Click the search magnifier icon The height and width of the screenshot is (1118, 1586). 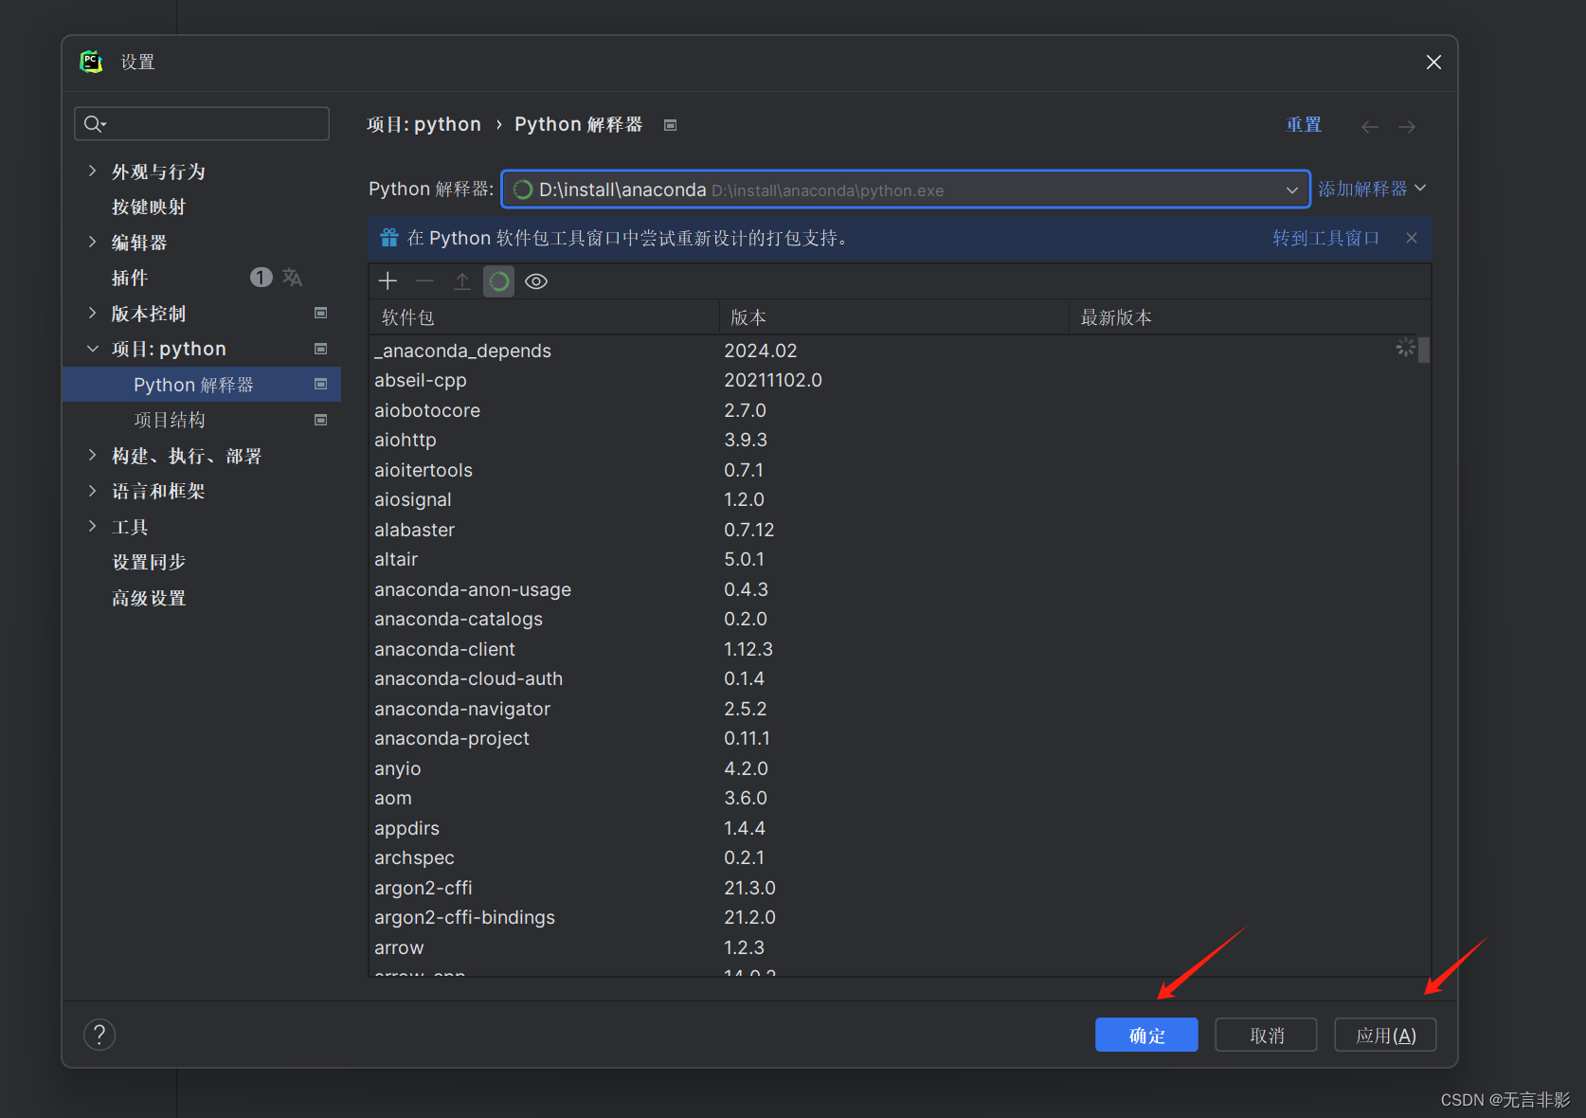[94, 124]
